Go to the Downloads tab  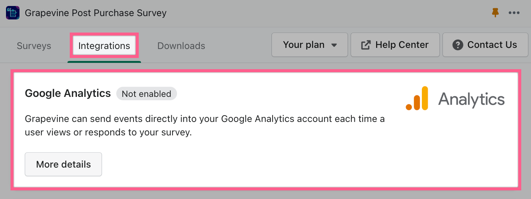tap(181, 46)
